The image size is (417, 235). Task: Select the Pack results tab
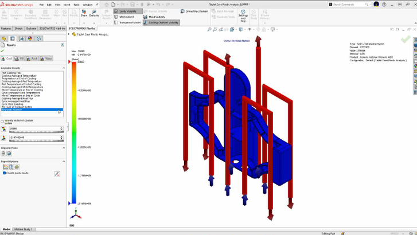point(32,58)
